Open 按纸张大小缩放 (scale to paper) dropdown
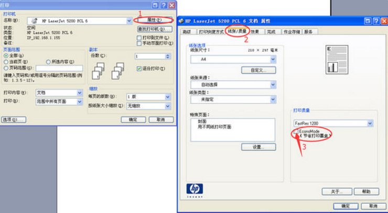Image resolution: width=388 pixels, height=213 pixels. [x=148, y=106]
